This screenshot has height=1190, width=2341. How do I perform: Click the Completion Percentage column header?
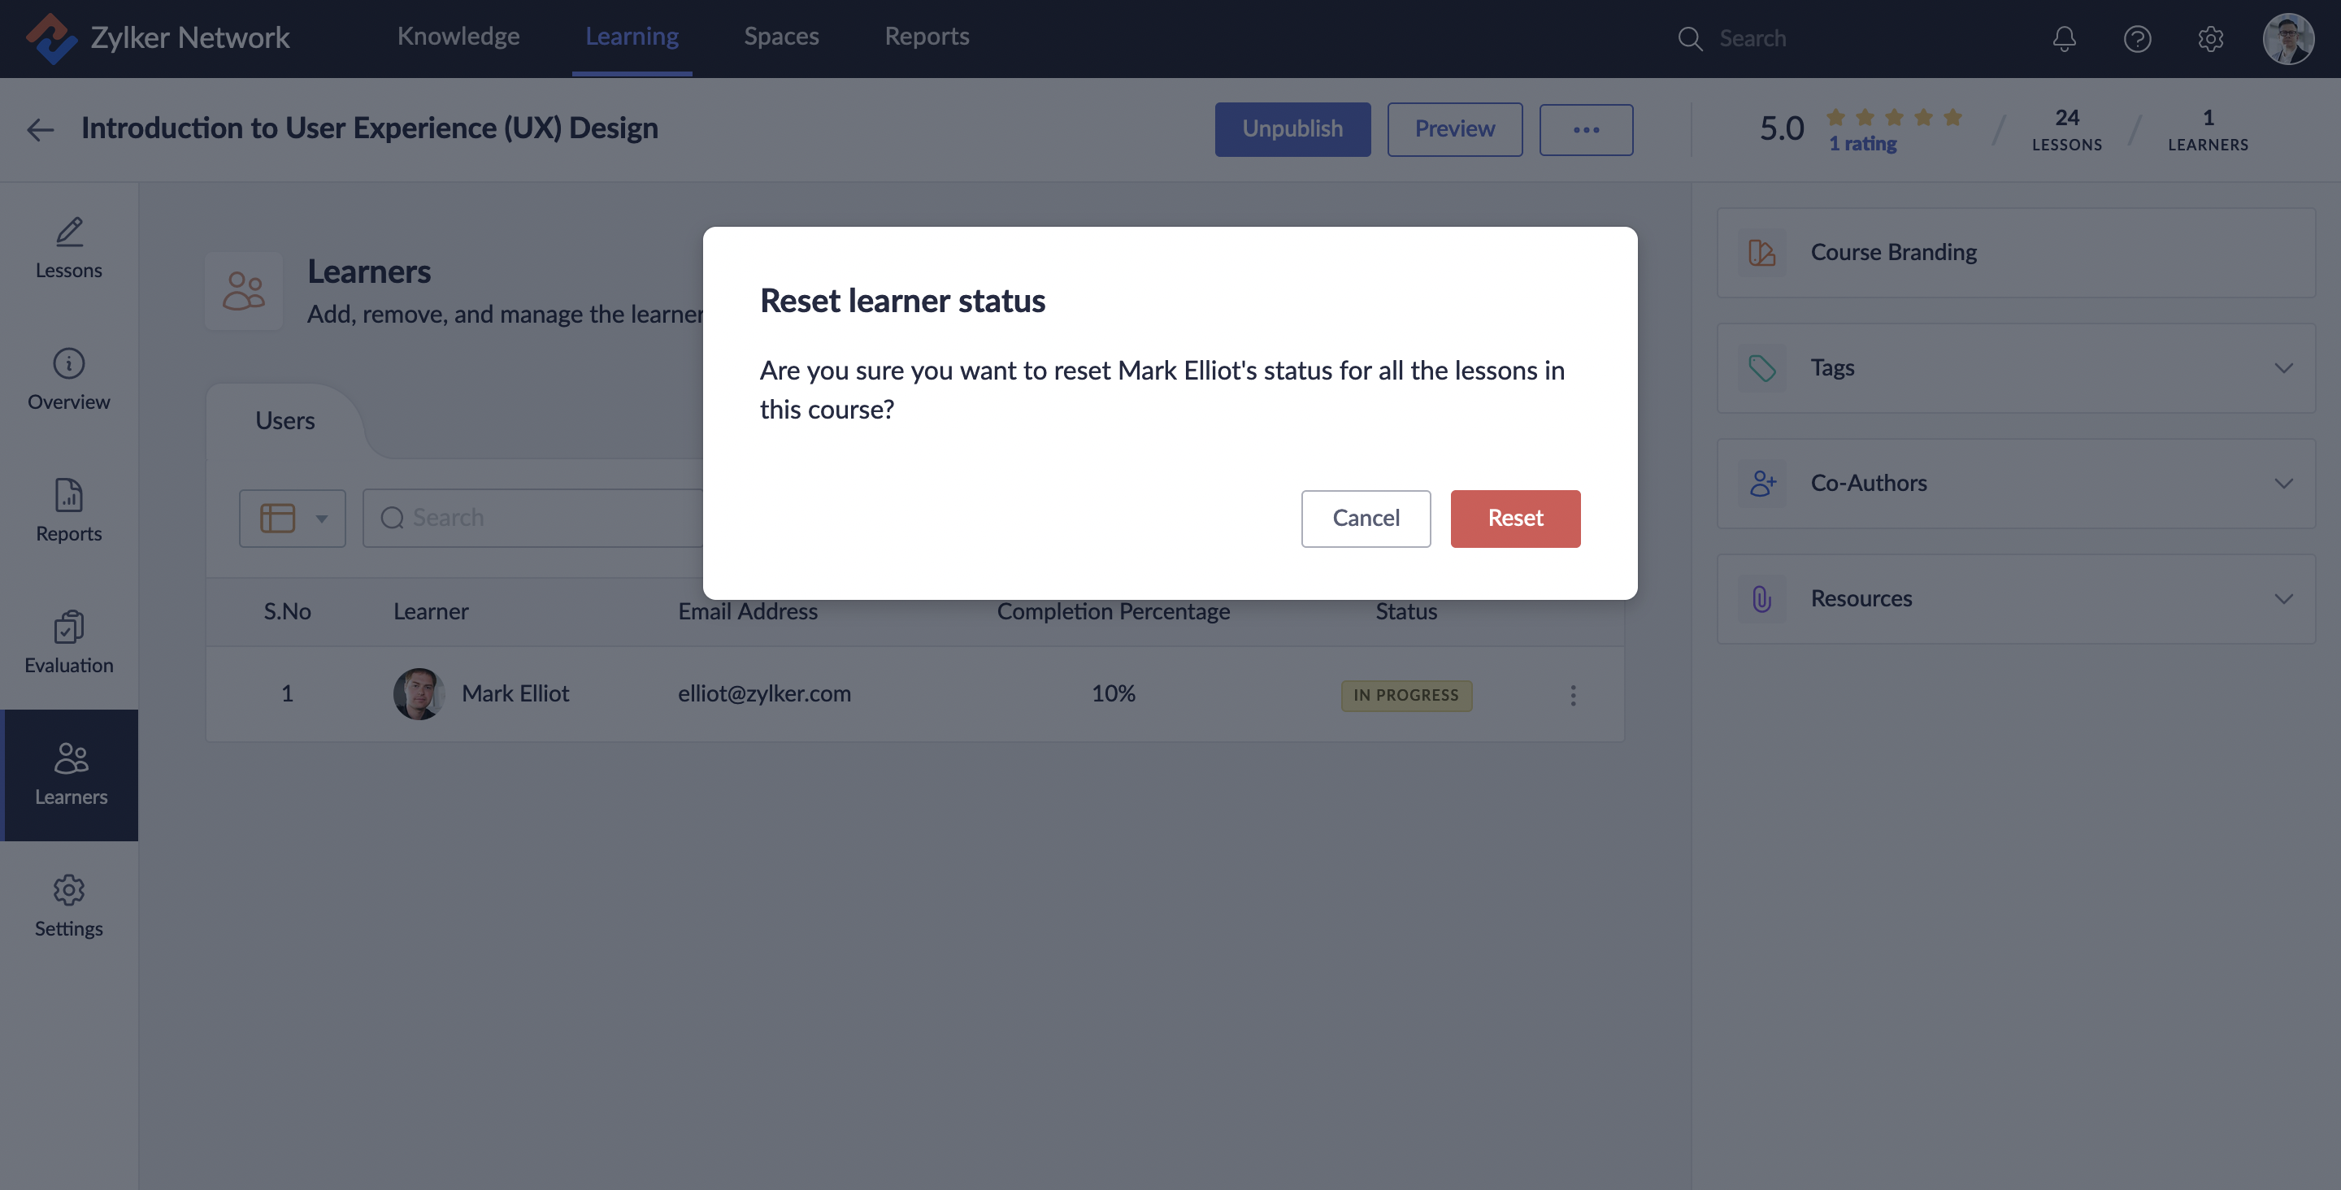coord(1114,612)
